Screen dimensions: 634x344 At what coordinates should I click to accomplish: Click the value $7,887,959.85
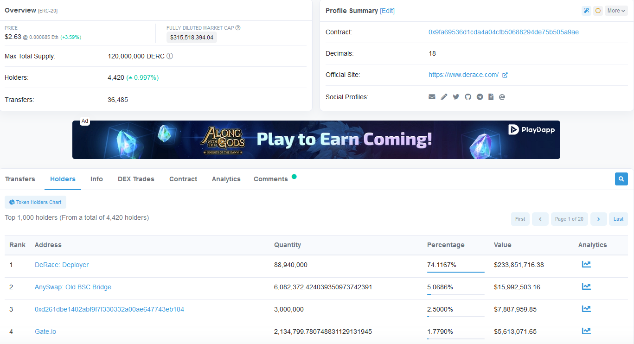pos(515,309)
